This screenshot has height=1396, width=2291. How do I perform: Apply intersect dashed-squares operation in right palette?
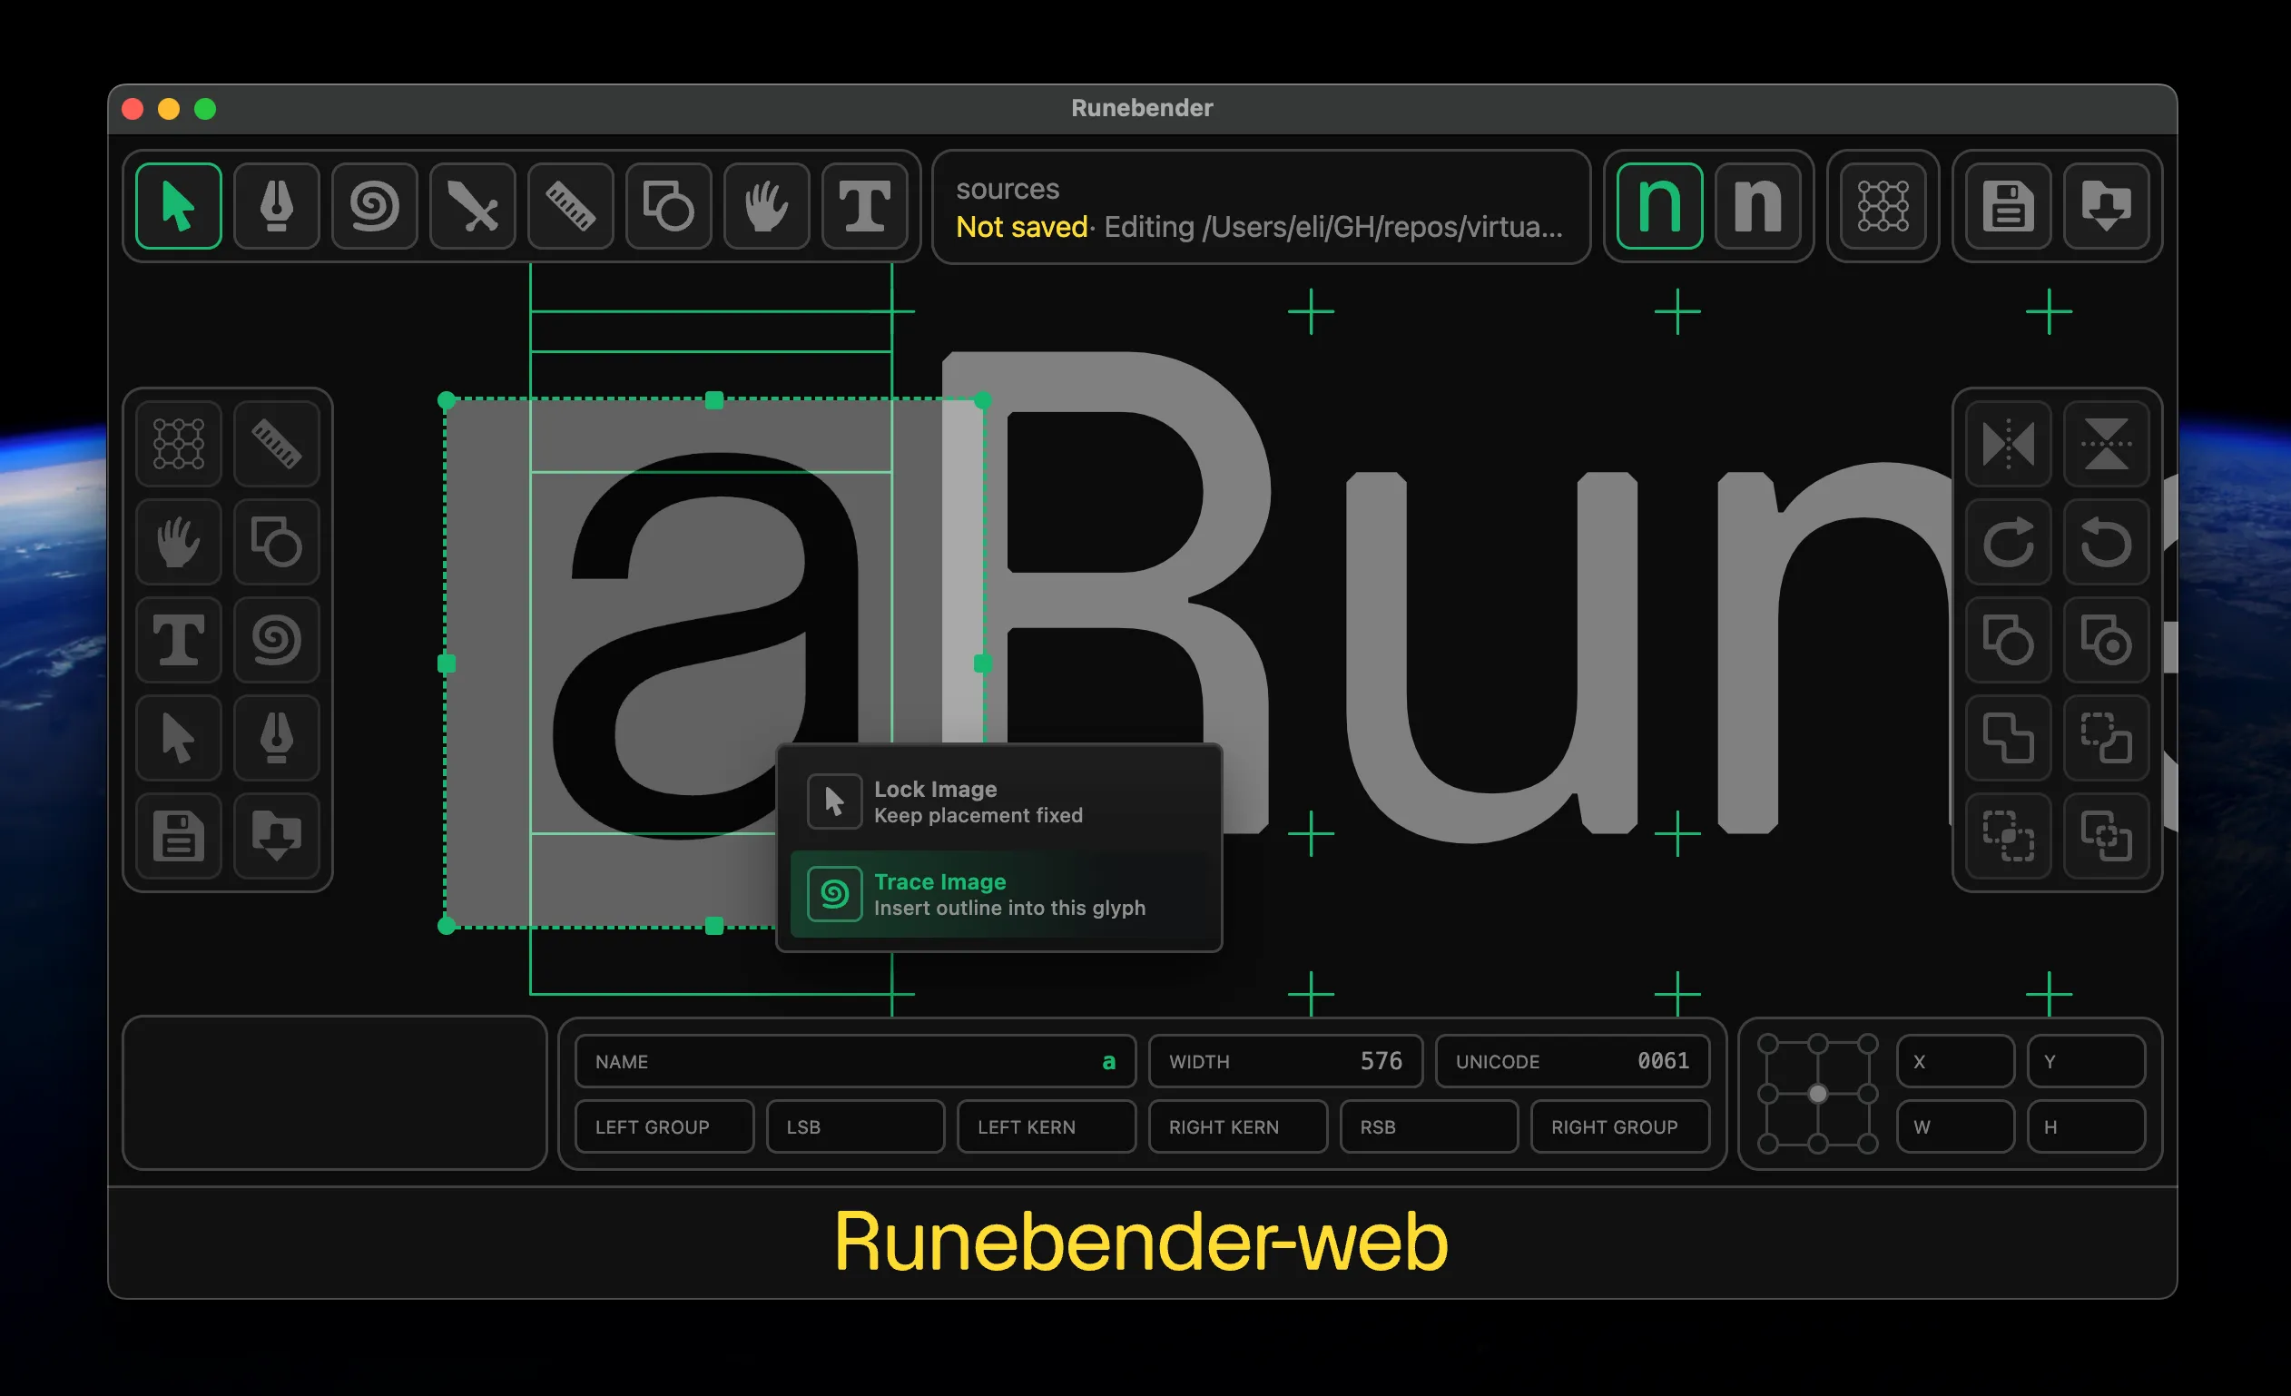[2009, 836]
